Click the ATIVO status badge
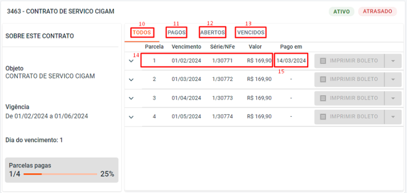407x193 pixels. tap(341, 12)
